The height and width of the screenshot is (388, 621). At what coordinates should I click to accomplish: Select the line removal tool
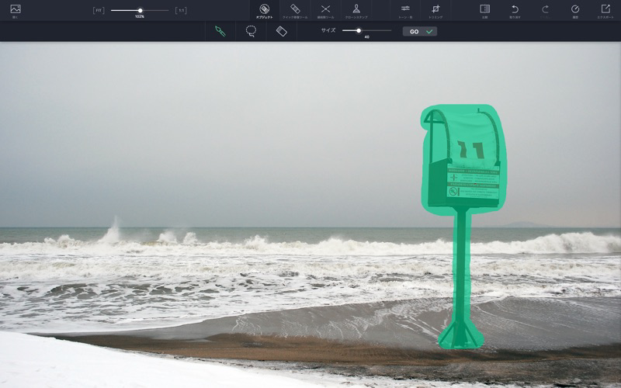(325, 11)
